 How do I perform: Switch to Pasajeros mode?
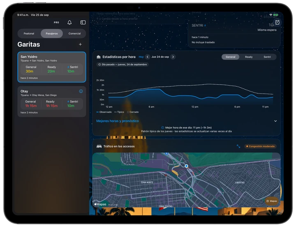click(x=52, y=34)
